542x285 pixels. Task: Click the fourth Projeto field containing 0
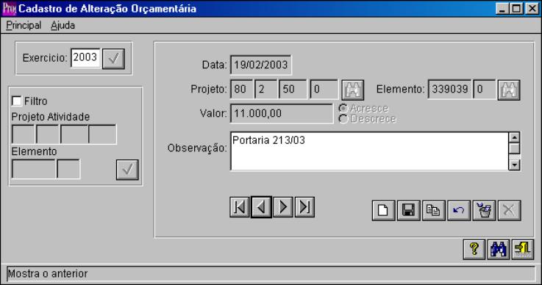pyautogui.click(x=324, y=90)
